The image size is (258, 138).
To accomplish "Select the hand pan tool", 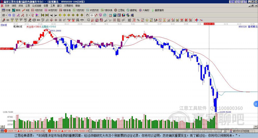I will (87, 15).
